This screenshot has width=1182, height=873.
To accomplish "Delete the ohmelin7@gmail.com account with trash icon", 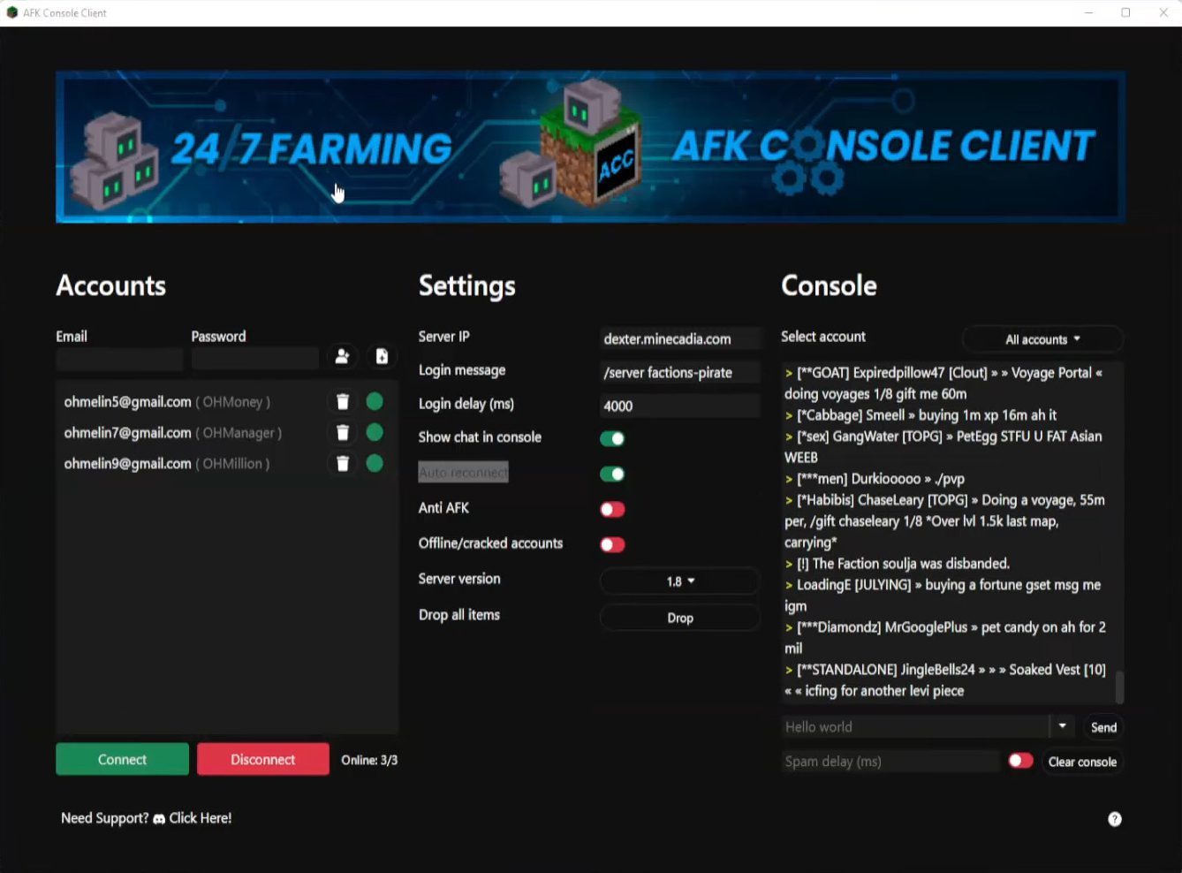I will click(343, 433).
